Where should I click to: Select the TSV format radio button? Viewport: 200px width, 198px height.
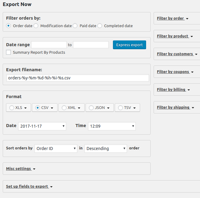[120, 108]
